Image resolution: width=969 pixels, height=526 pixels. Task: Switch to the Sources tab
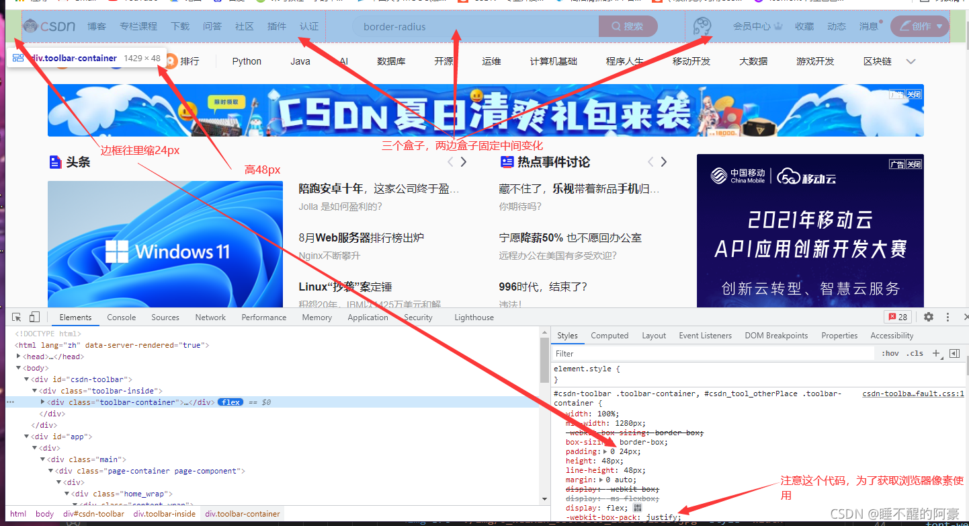tap(165, 317)
